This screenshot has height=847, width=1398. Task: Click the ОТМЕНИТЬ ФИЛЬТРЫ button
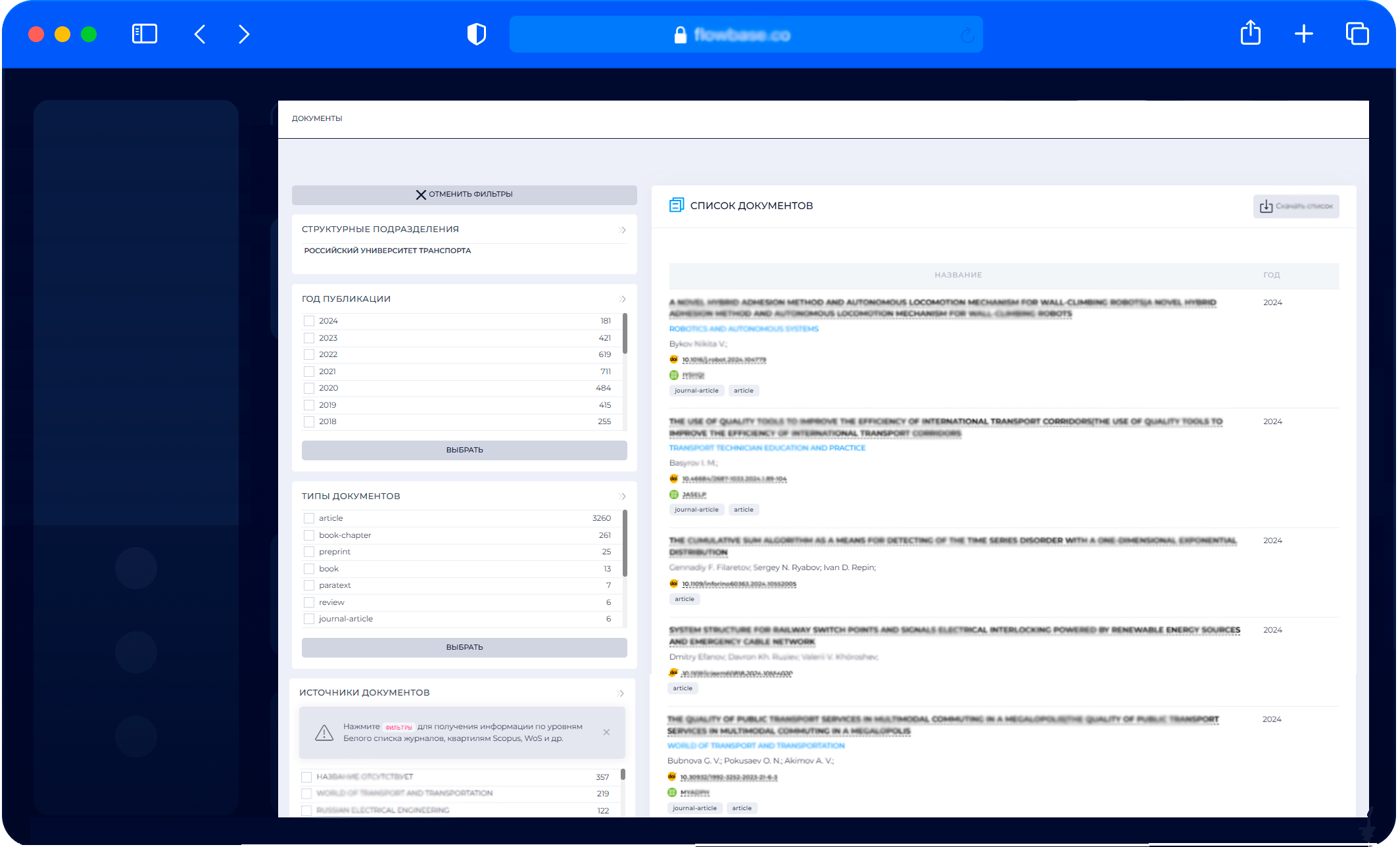pyautogui.click(x=464, y=195)
